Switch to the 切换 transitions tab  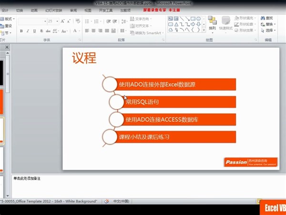point(20,10)
